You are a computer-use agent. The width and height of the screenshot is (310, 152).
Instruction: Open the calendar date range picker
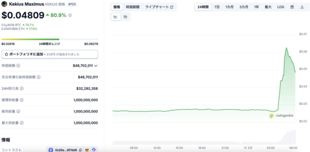pyautogui.click(x=292, y=7)
